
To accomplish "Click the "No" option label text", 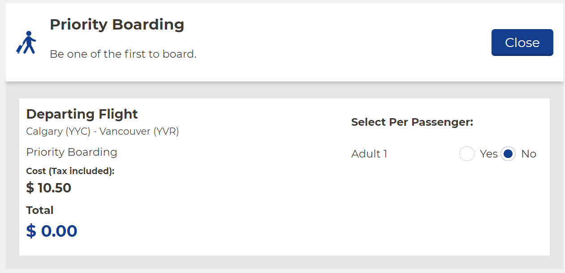I will [x=529, y=154].
